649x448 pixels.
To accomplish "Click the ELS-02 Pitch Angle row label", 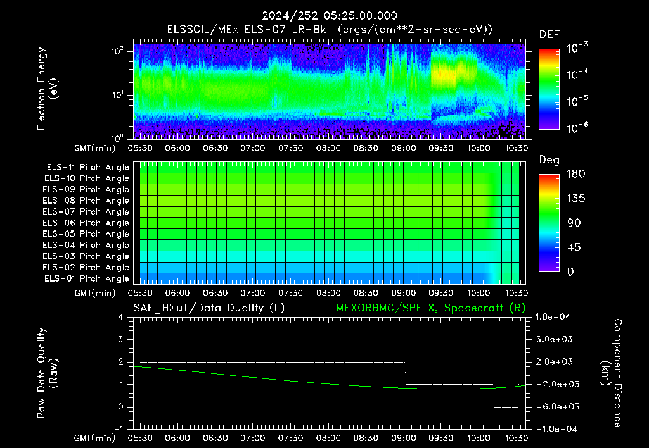I will tap(86, 268).
